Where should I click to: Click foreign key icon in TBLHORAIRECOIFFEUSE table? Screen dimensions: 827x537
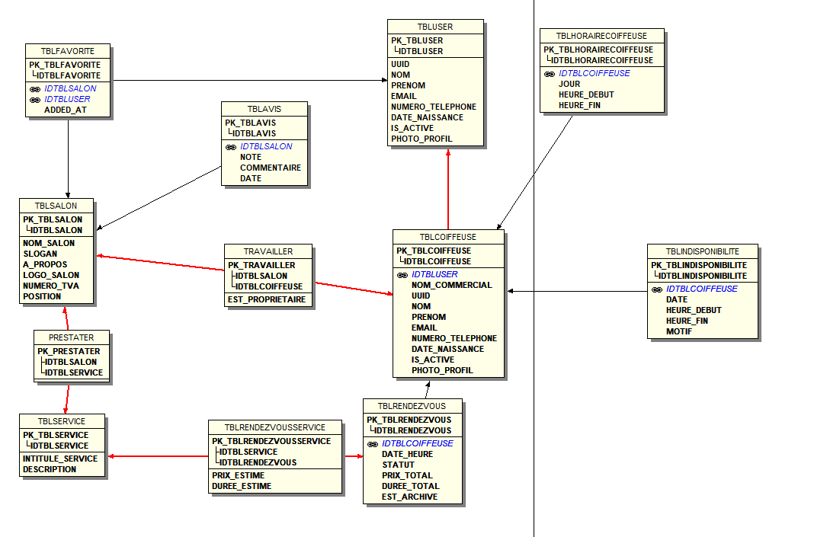coord(550,74)
